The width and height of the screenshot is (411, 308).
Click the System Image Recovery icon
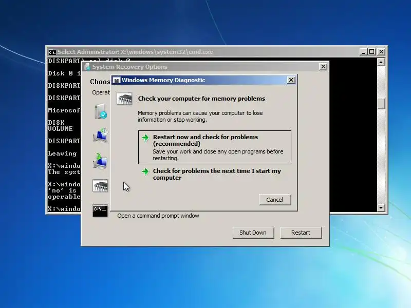100,161
